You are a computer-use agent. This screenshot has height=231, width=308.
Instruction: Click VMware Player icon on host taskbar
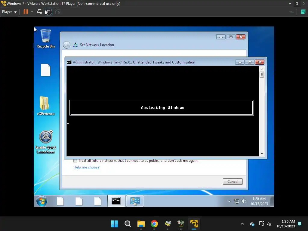[x=194, y=224]
